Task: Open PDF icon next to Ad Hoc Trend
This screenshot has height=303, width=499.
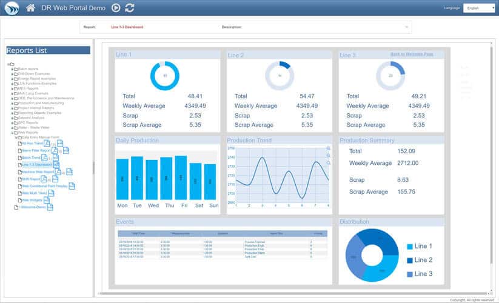Action: [x=47, y=143]
